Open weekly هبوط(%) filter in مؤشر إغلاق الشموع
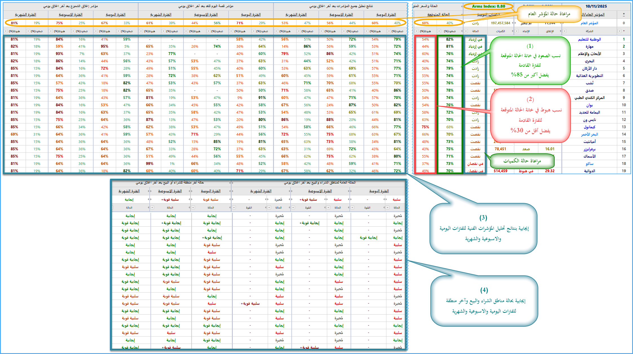Screen dimensions: 633x354 pos(51,31)
